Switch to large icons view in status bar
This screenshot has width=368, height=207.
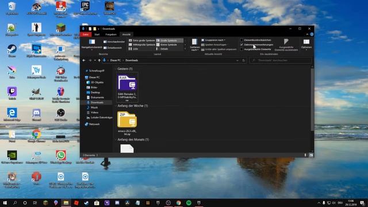tap(311, 155)
